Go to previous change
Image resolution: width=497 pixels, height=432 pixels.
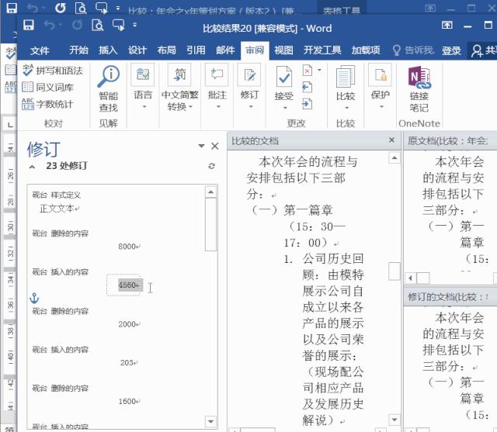click(308, 88)
